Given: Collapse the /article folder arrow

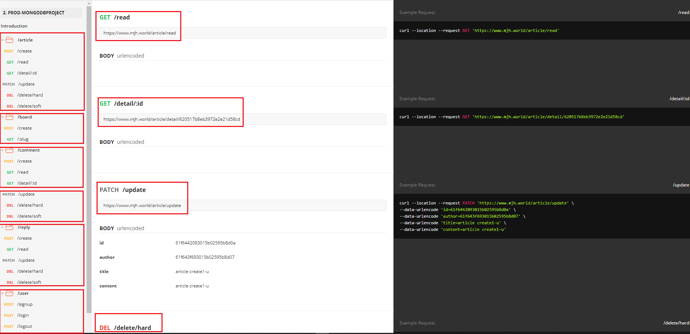Looking at the screenshot, I should coord(2,40).
